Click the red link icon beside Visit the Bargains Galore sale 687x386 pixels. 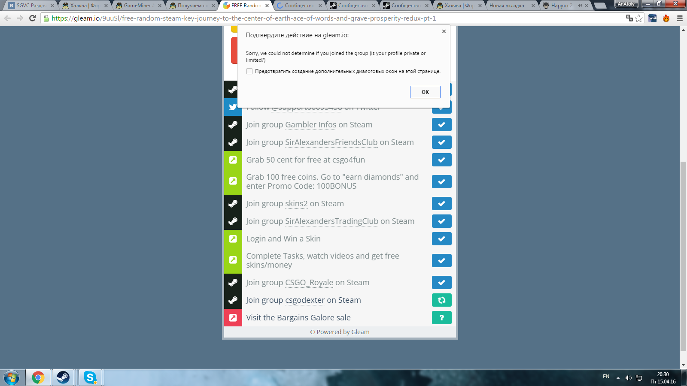click(233, 318)
